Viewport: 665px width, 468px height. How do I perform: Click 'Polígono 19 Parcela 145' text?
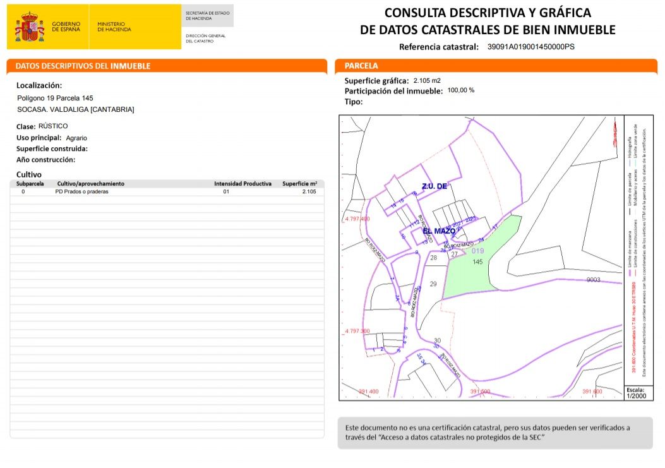tap(55, 98)
